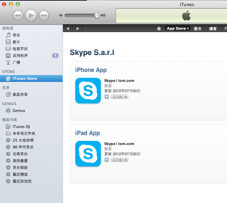Image resolution: width=227 pixels, height=203 pixels.
Task: Open 家庭共享 home sharing
Action: (x=31, y=95)
